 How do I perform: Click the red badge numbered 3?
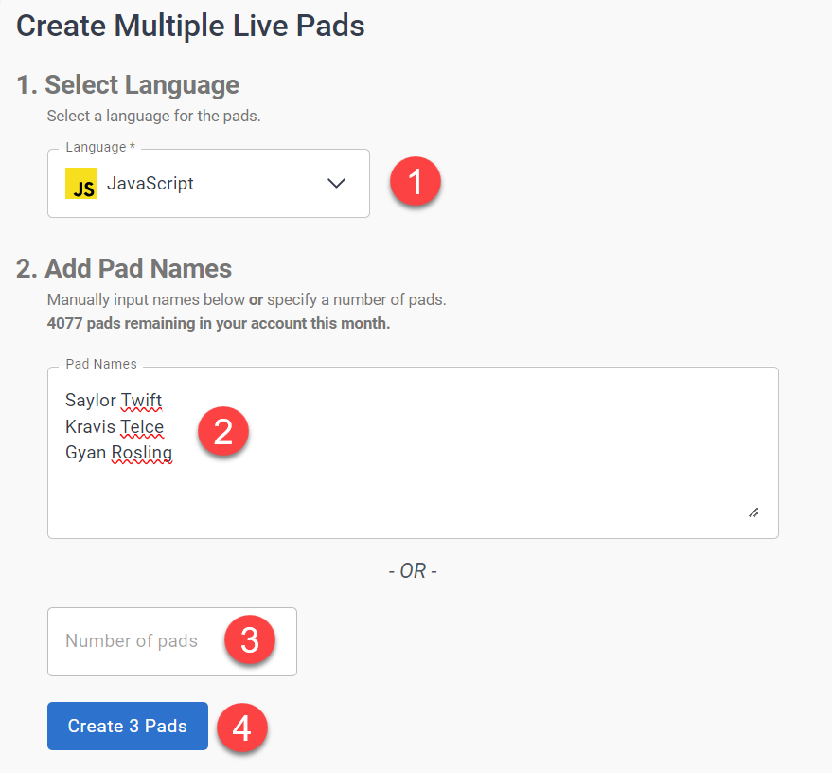pyautogui.click(x=250, y=641)
